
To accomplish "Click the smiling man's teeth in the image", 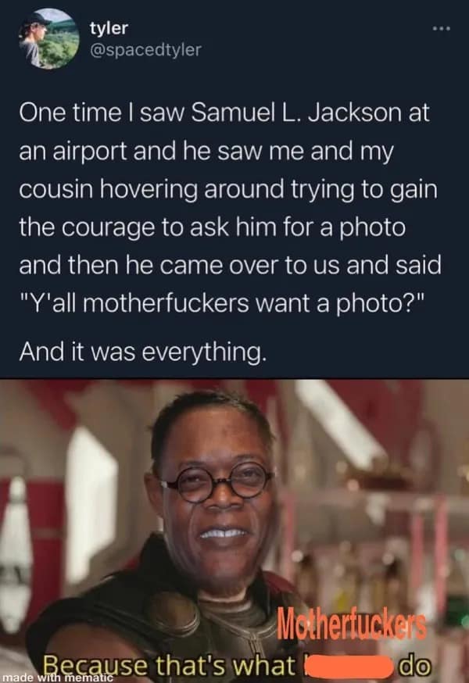I will pyautogui.click(x=223, y=533).
